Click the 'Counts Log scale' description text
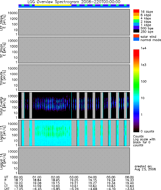Screen dimensions: 161x190 (x=144, y=141)
